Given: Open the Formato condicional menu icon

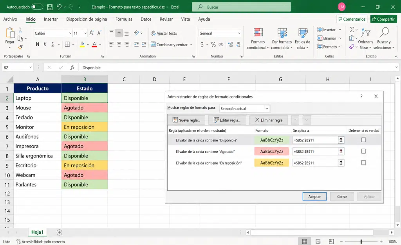Looking at the screenshot, I should [258, 32].
